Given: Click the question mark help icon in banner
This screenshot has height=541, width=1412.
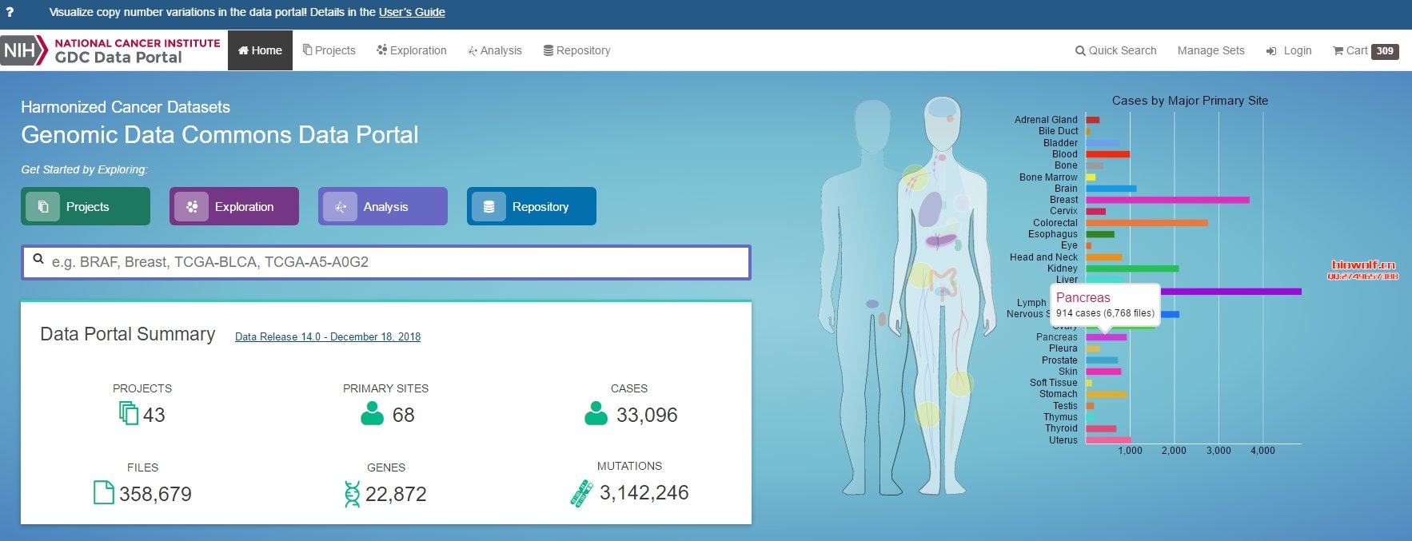Looking at the screenshot, I should tap(10, 12).
